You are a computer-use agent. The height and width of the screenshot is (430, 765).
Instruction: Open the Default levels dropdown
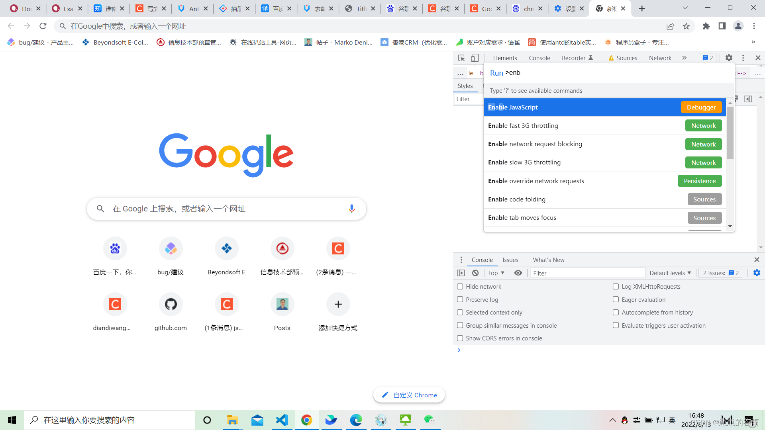coord(670,273)
